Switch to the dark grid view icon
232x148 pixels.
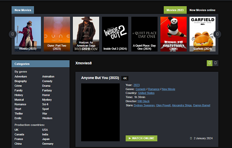pyautogui.click(x=216, y=63)
